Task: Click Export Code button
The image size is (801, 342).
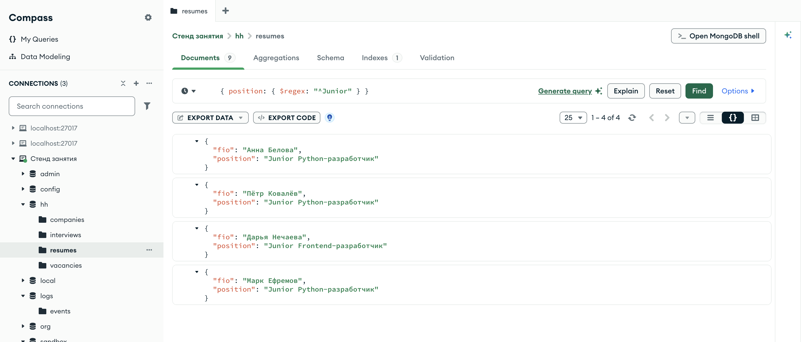Action: pyautogui.click(x=287, y=118)
